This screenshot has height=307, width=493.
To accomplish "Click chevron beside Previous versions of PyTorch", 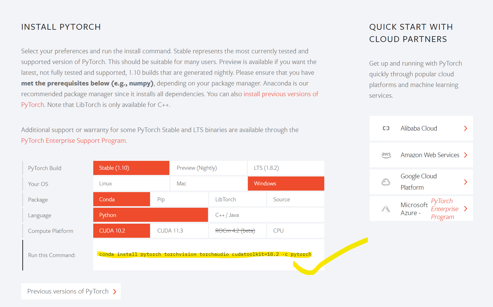I will click(115, 292).
